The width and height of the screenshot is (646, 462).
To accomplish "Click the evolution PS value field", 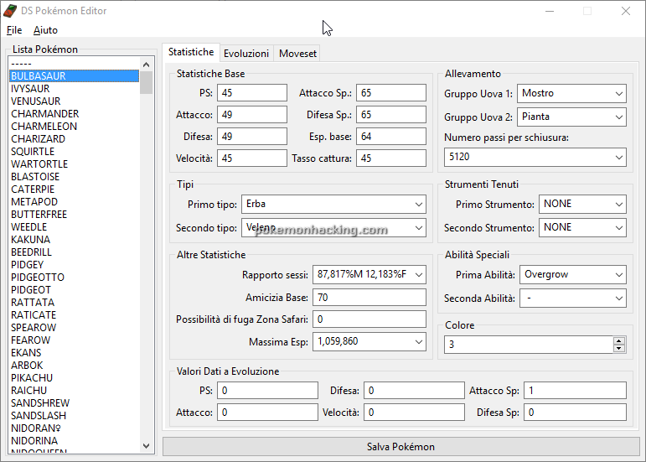I will pyautogui.click(x=268, y=390).
